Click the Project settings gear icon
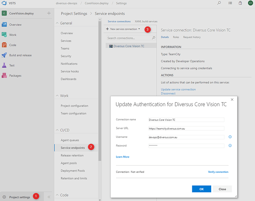Screen dimensions: 255x201 coord(4,197)
